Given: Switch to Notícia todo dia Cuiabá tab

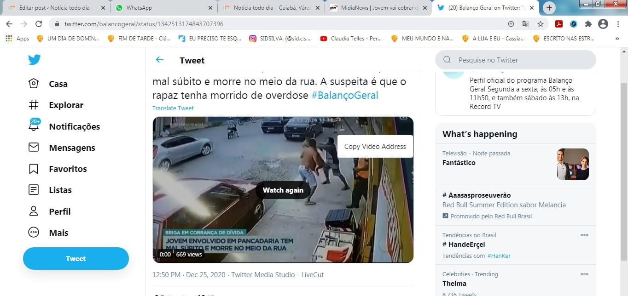Looking at the screenshot, I should pyautogui.click(x=272, y=8).
